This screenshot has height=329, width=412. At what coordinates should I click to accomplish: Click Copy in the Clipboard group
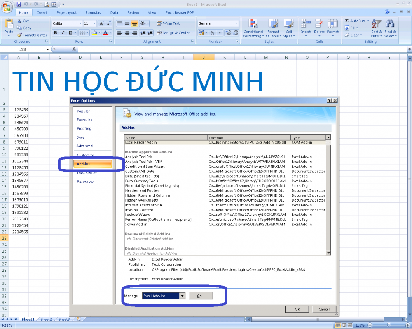(24, 28)
